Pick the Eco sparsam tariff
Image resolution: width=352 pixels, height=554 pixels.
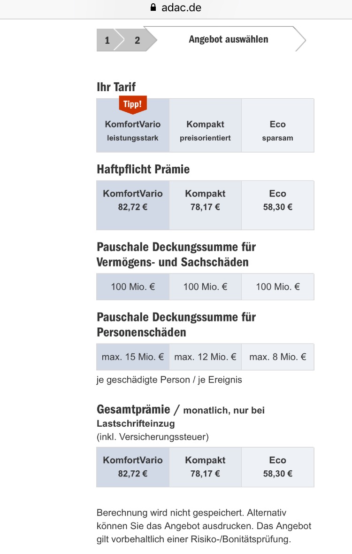[x=277, y=131]
